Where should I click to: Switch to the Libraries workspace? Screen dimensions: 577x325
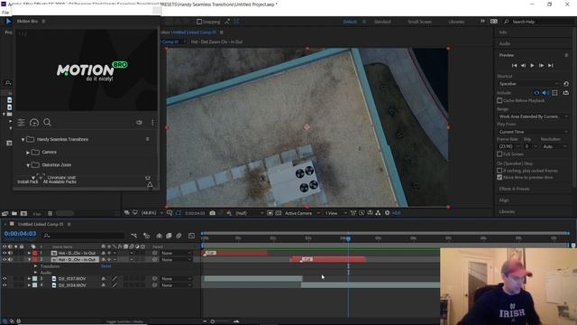tap(456, 22)
